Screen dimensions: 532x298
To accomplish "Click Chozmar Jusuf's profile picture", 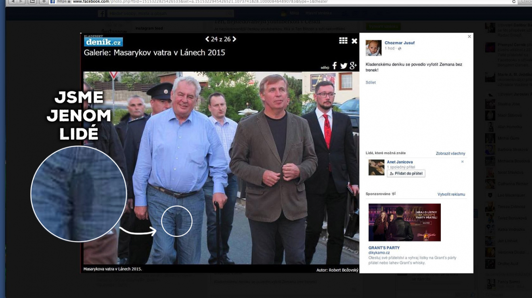I will coord(373,48).
